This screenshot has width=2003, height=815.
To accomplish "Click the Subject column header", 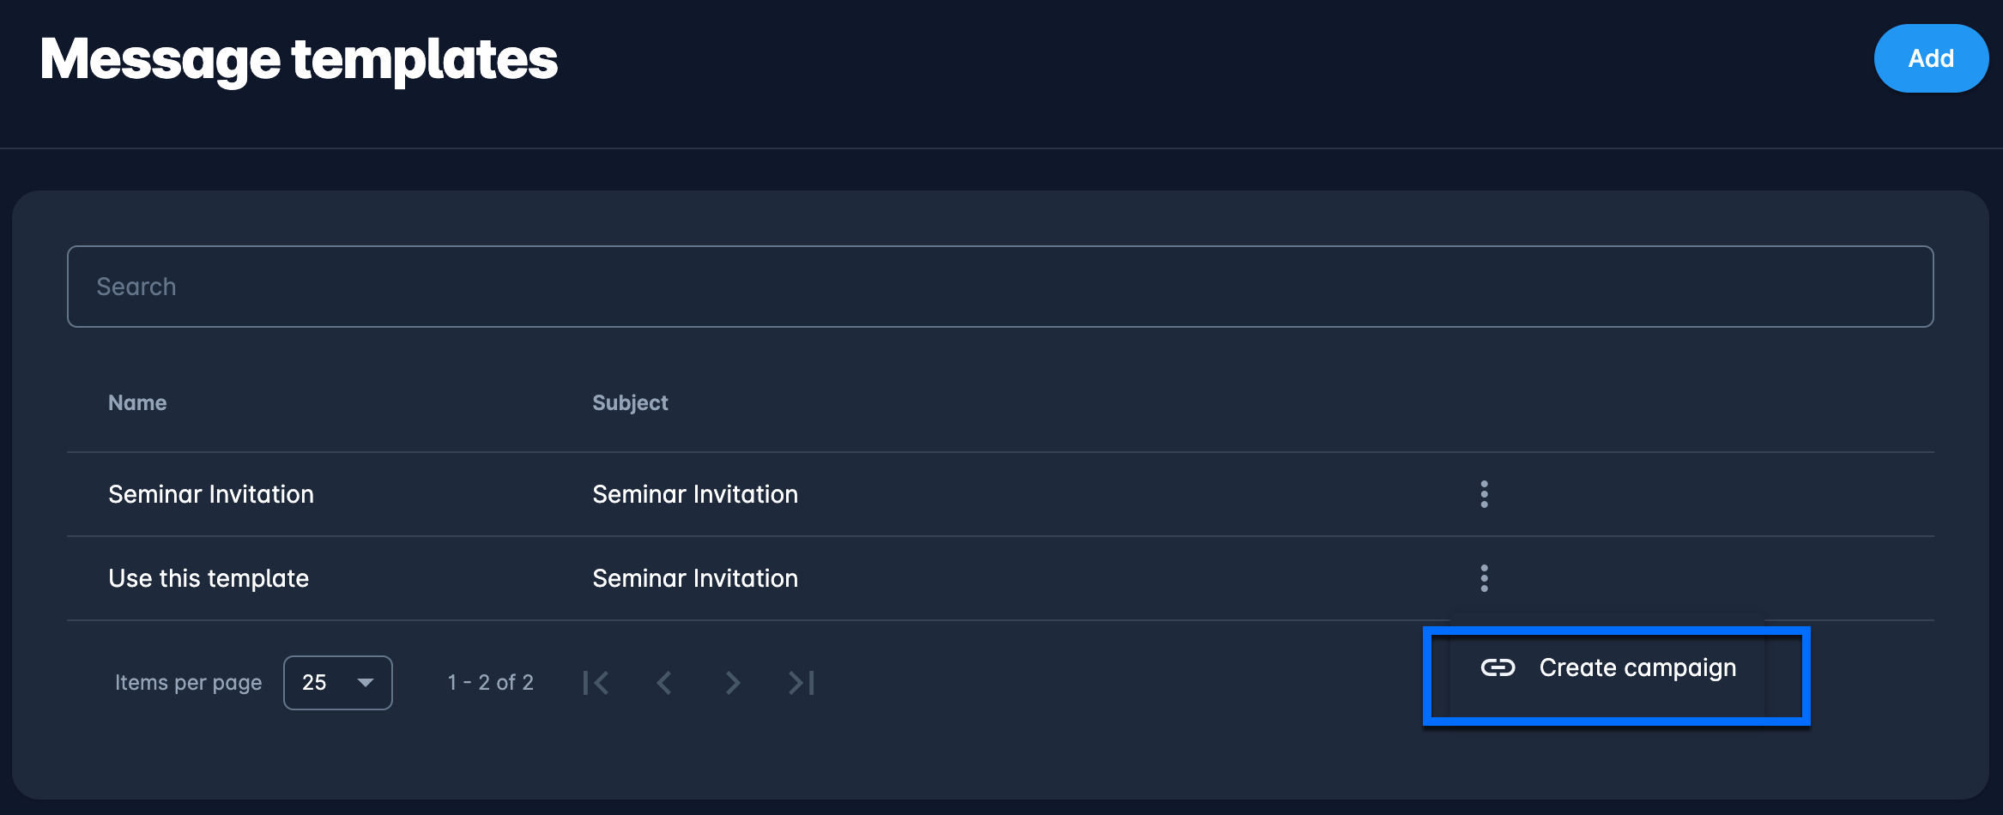I will click(x=630, y=402).
